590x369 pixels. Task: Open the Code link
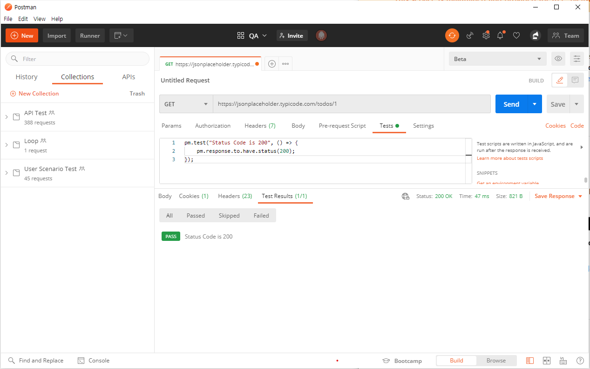tap(577, 126)
